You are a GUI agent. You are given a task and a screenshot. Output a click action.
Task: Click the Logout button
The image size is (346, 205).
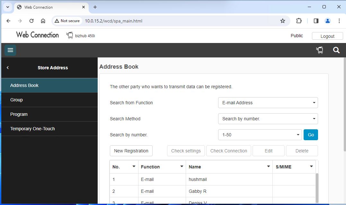click(327, 36)
